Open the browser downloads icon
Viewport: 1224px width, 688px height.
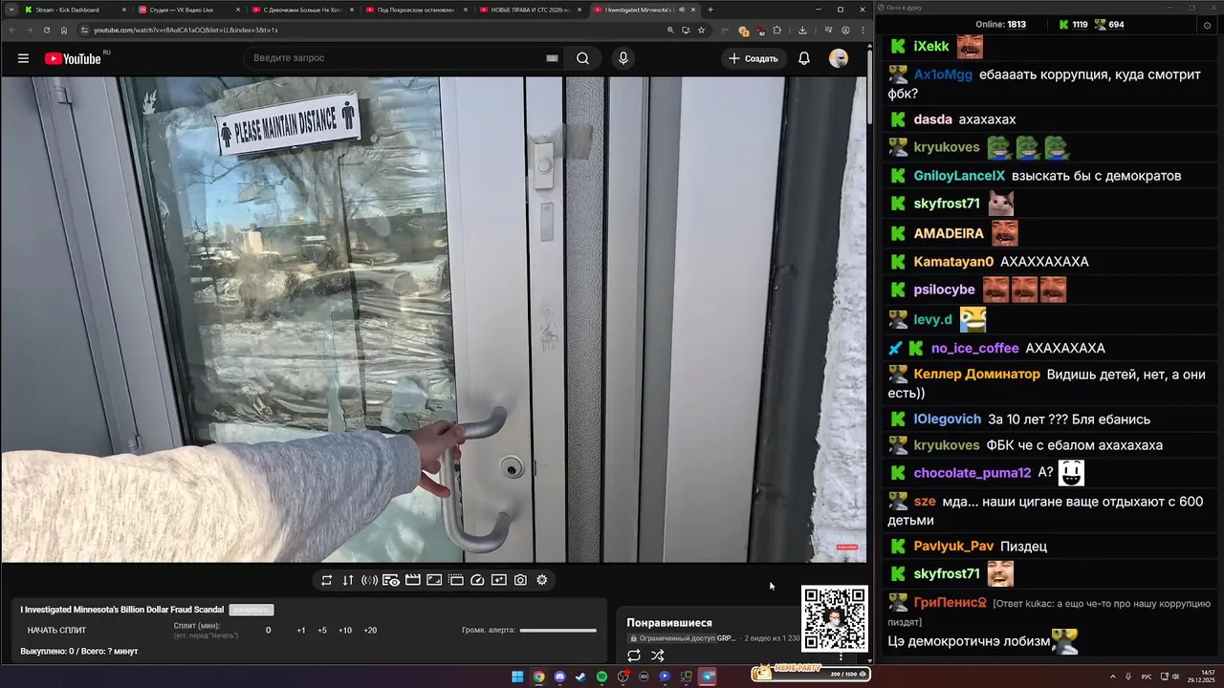[802, 30]
